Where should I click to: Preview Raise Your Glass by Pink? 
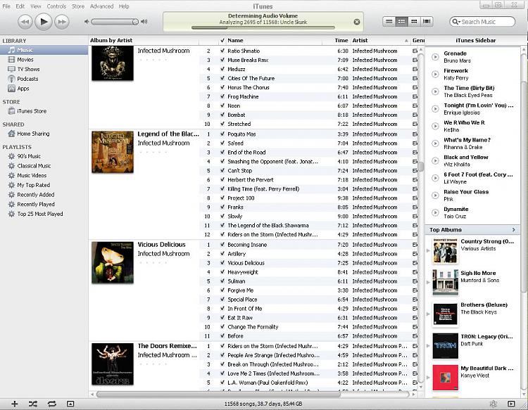[435, 196]
